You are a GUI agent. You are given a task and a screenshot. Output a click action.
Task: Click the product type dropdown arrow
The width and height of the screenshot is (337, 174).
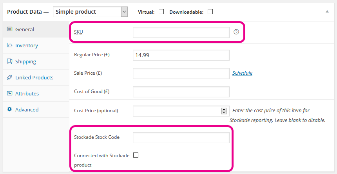(x=124, y=12)
